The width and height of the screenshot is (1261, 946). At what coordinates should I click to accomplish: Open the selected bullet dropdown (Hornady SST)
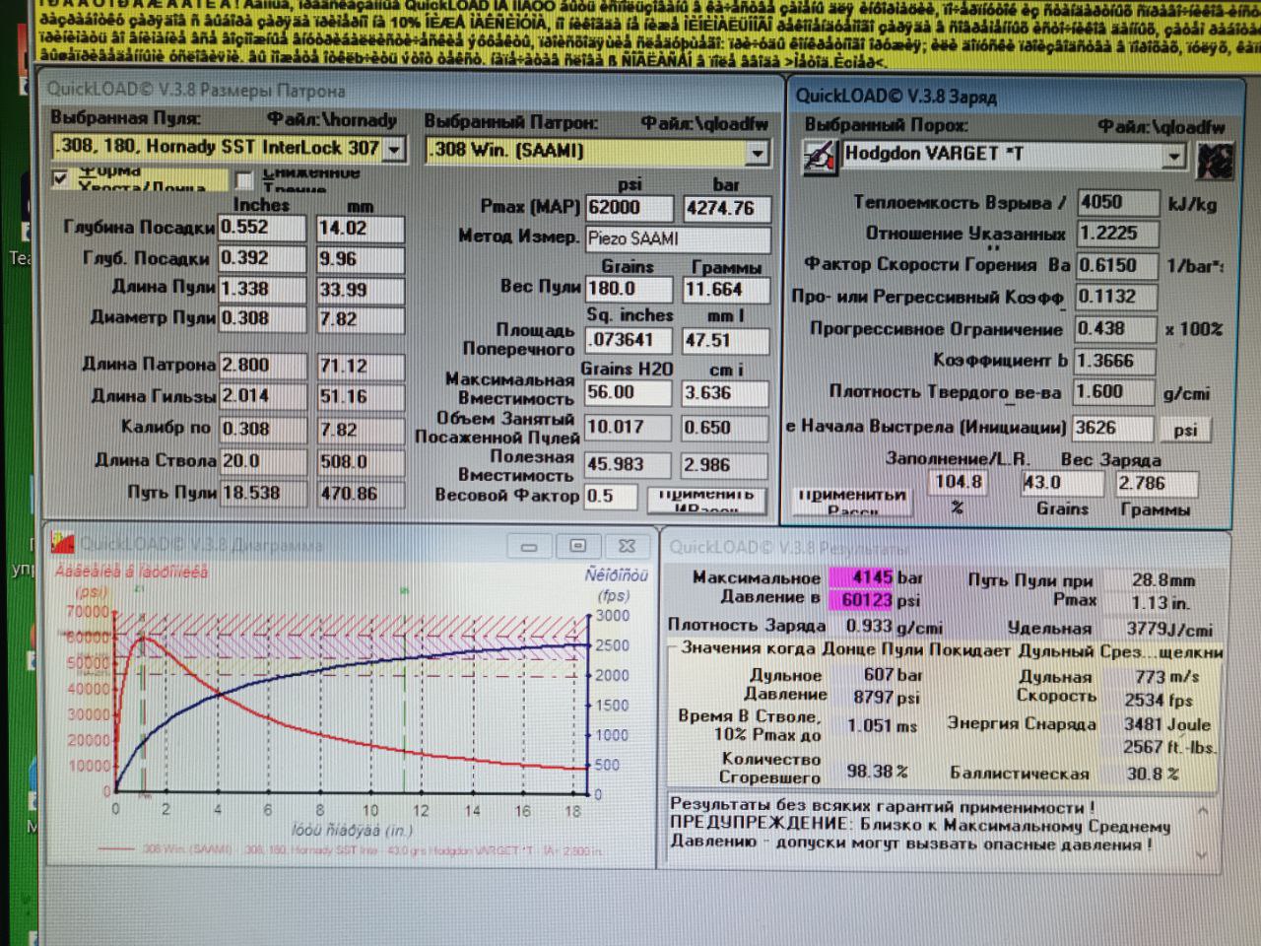click(x=394, y=150)
